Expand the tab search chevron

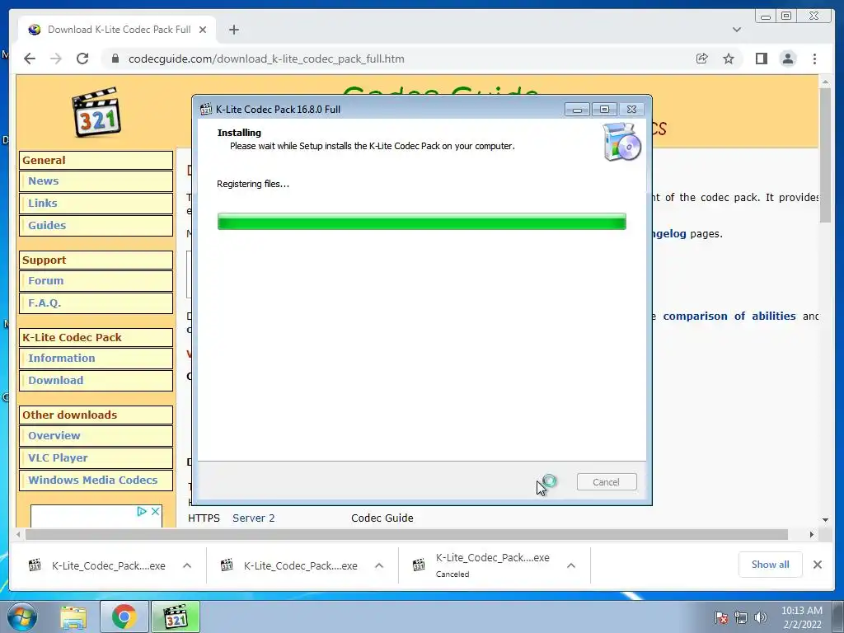(737, 30)
